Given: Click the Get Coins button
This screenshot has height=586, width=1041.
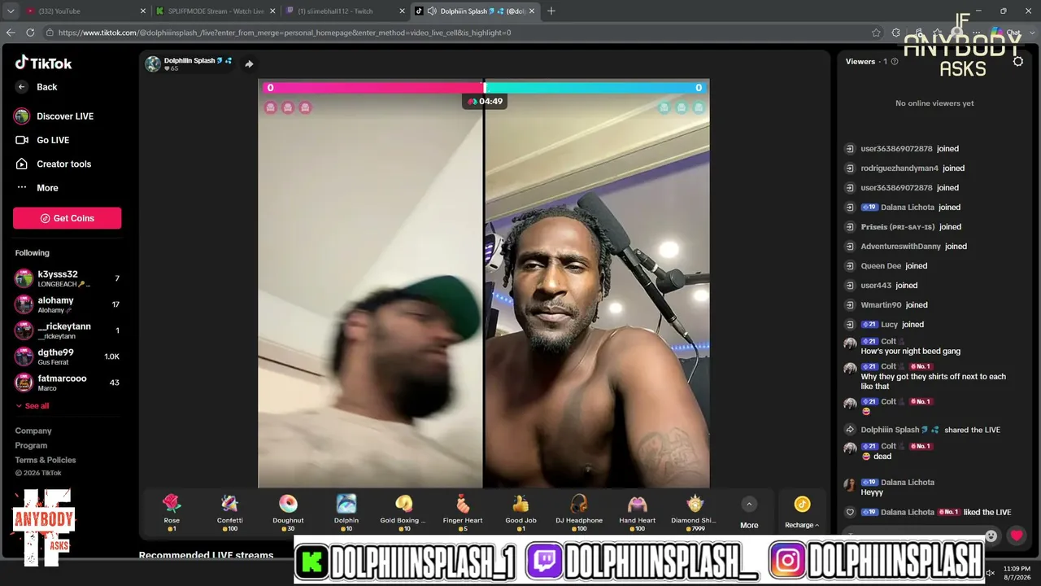Looking at the screenshot, I should coord(67,218).
